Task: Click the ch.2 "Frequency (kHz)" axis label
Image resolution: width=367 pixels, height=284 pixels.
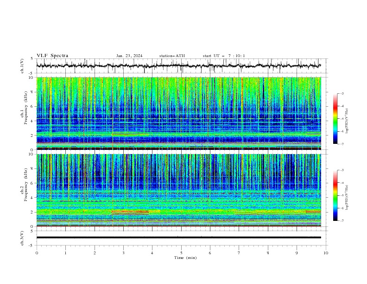Action: [26, 184]
